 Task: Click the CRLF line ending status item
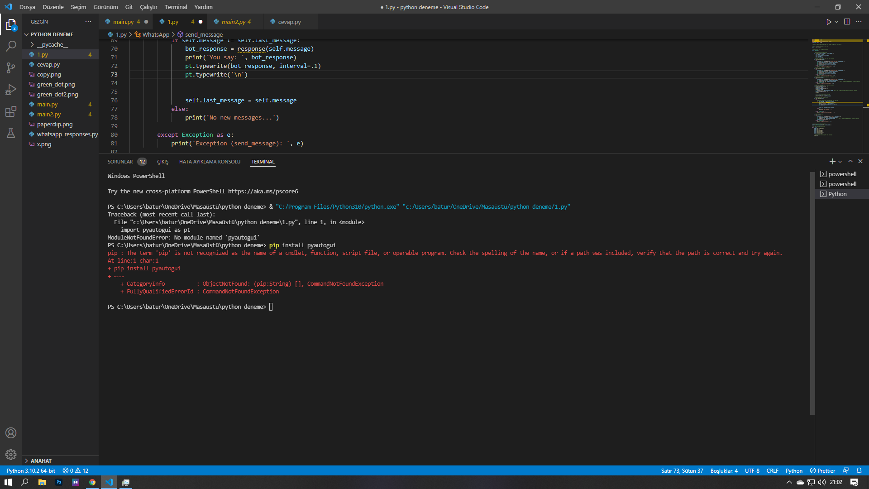point(772,471)
